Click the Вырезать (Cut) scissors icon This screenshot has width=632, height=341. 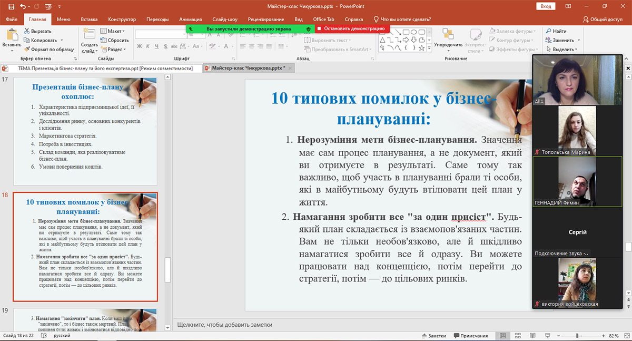tap(27, 31)
